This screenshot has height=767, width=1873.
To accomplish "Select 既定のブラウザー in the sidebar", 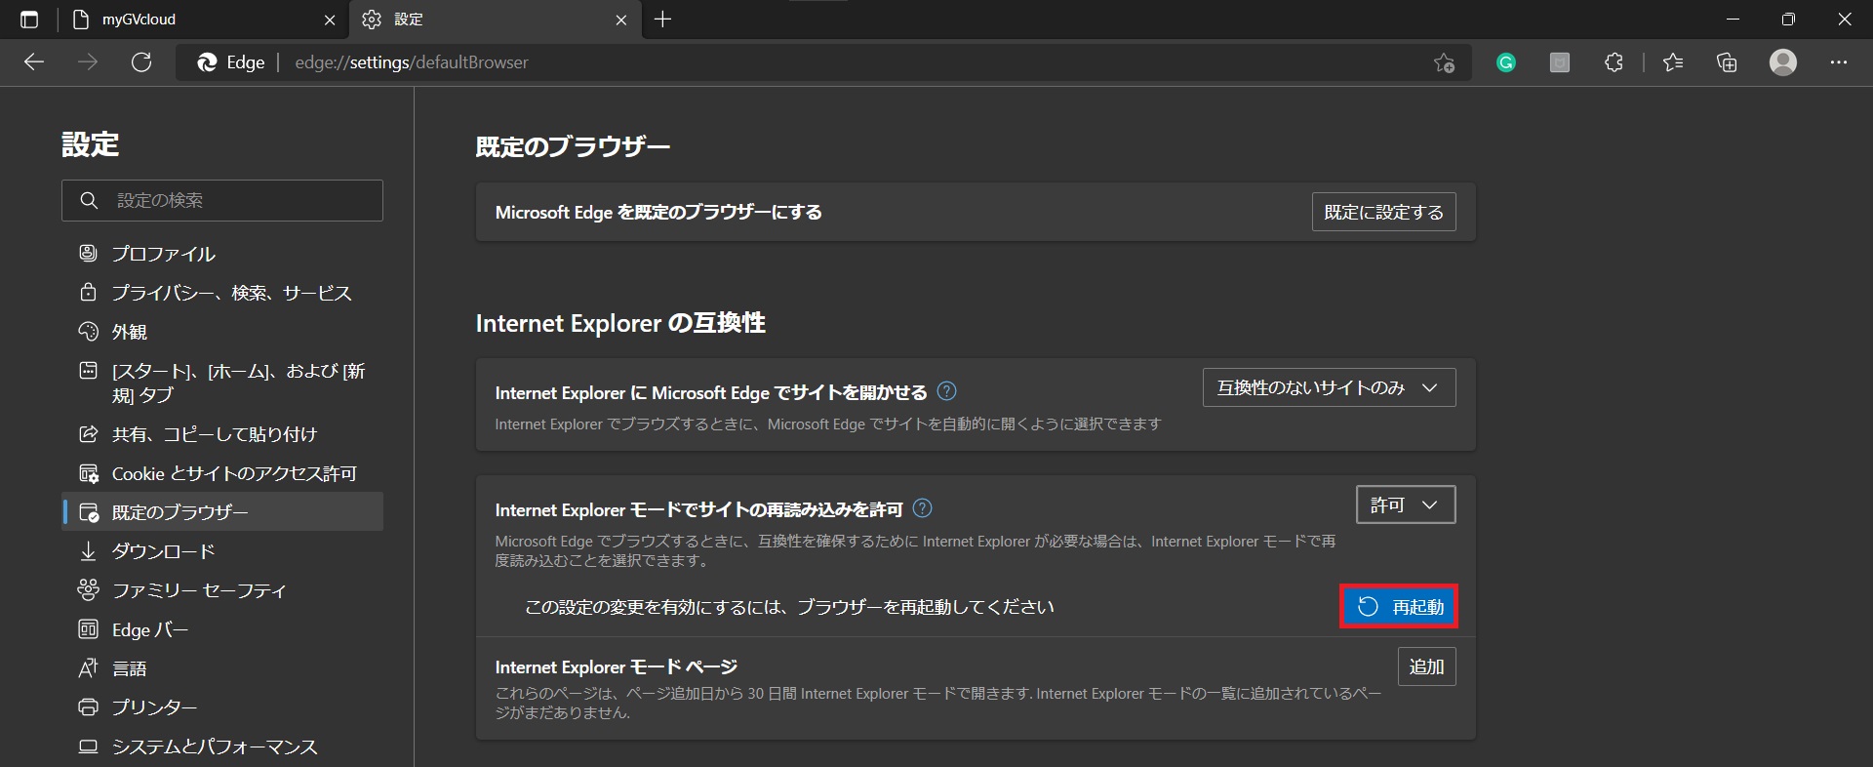I will point(222,512).
